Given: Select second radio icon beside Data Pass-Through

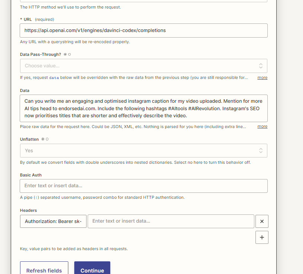Looking at the screenshot, I should [69, 54].
